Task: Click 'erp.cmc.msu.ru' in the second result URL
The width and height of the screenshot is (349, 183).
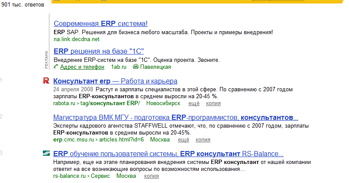Action: click(x=74, y=140)
